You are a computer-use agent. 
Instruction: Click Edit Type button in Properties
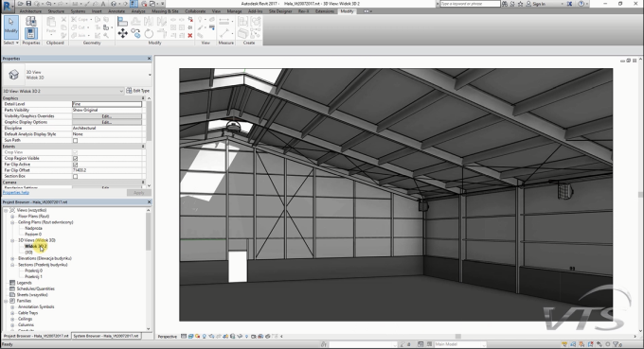click(138, 91)
